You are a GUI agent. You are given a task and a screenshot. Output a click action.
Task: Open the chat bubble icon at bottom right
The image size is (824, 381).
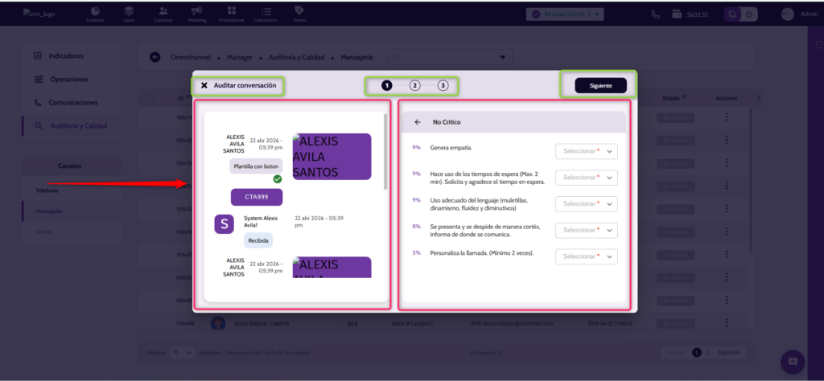click(792, 361)
